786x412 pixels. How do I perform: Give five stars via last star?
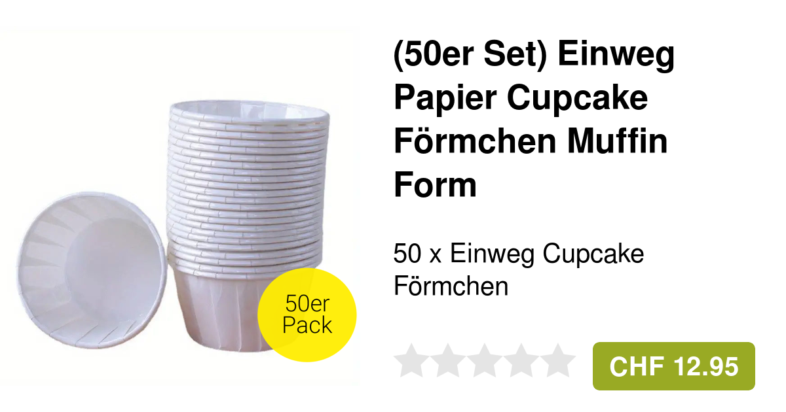coord(559,360)
